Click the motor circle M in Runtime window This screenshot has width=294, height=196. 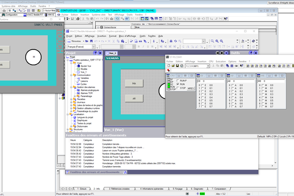click(x=33, y=57)
